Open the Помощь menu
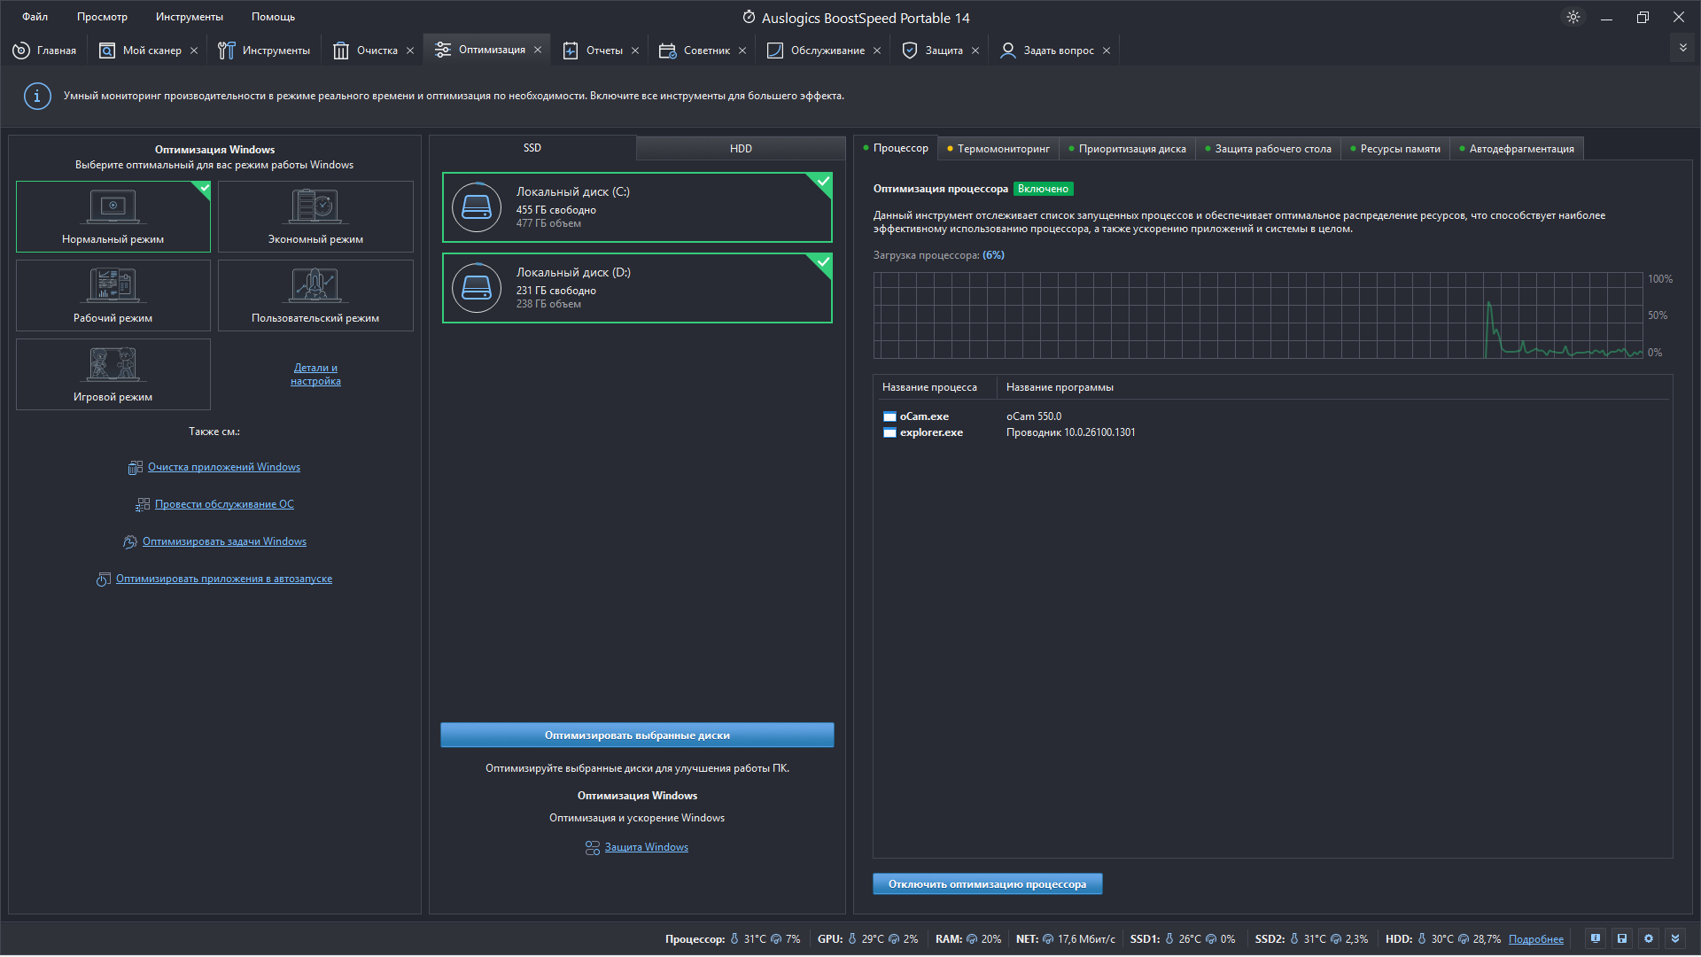Screen dimensions: 1701x957 [x=273, y=17]
